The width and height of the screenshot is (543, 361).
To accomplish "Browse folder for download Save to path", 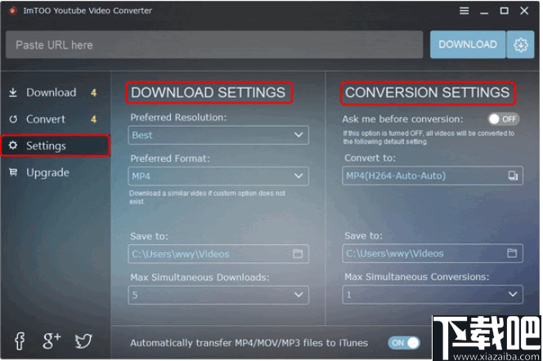I will [x=298, y=254].
